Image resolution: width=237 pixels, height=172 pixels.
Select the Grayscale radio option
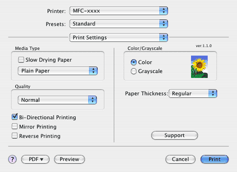tap(134, 71)
